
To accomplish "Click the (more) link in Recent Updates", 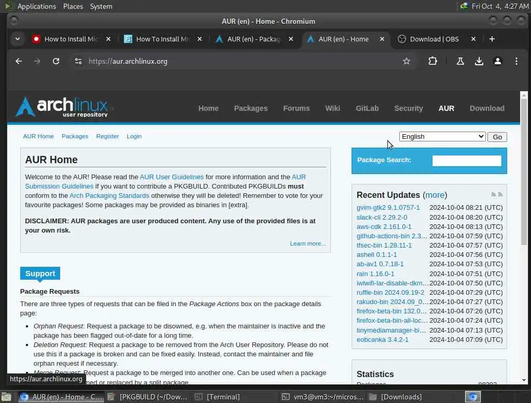I will point(435,195).
